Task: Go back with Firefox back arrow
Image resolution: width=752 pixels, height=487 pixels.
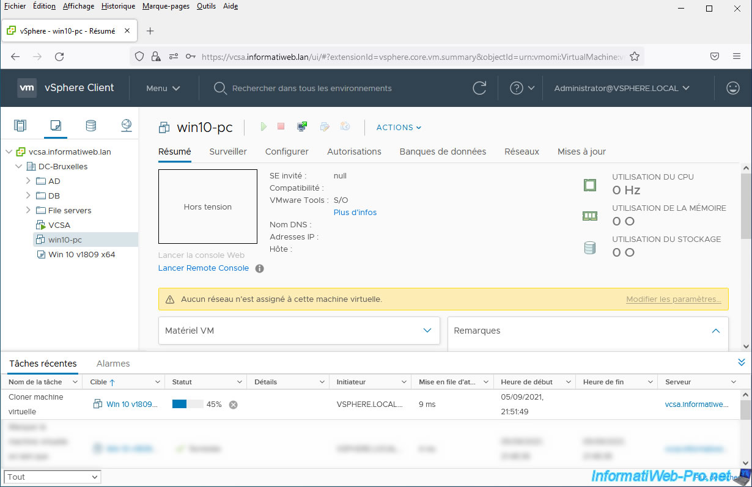Action: [x=15, y=56]
